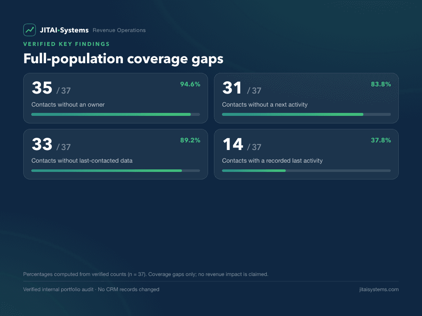
Task: Click the '/ 37' denominator beside 35
Action: point(64,91)
